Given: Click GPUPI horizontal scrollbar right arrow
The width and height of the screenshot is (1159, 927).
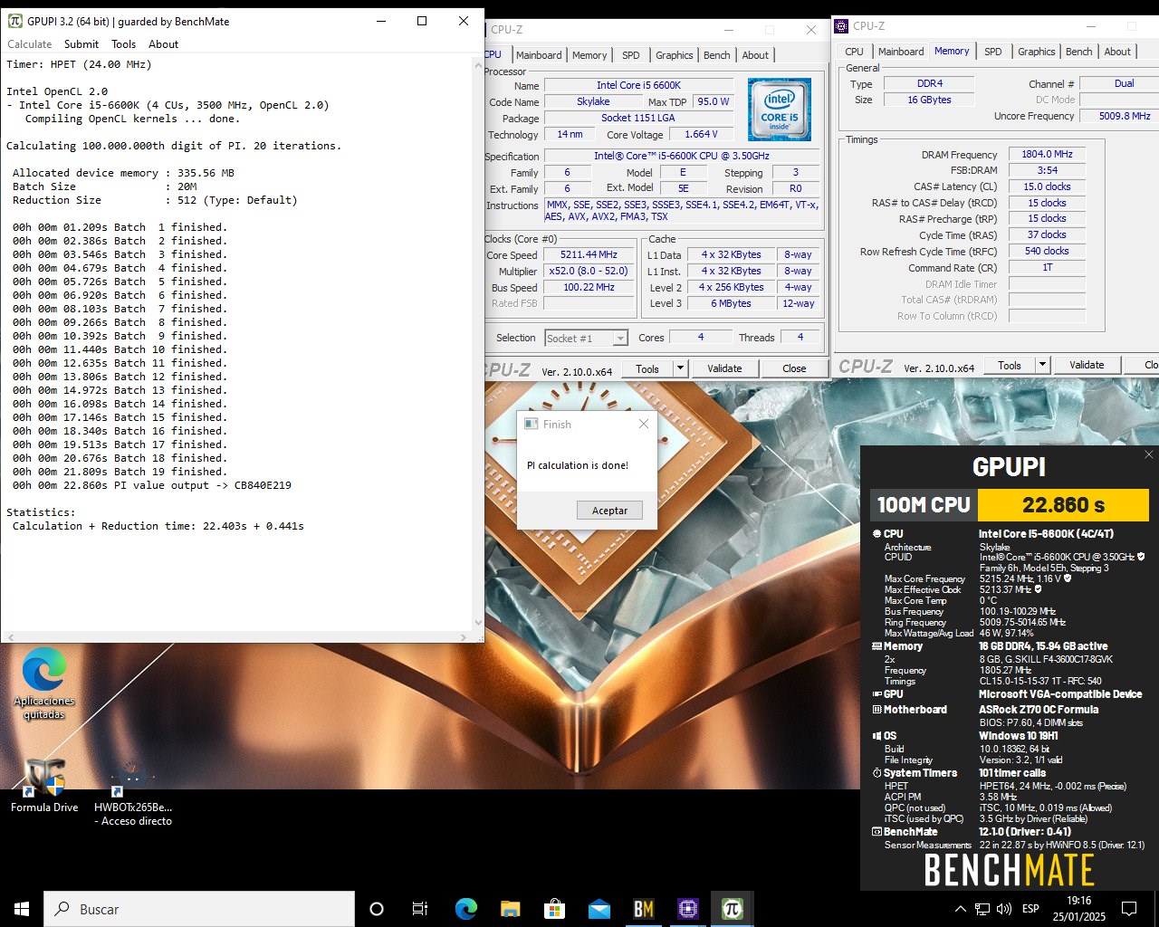Looking at the screenshot, I should [x=464, y=637].
